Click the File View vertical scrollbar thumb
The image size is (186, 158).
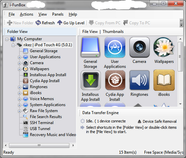click(x=180, y=57)
